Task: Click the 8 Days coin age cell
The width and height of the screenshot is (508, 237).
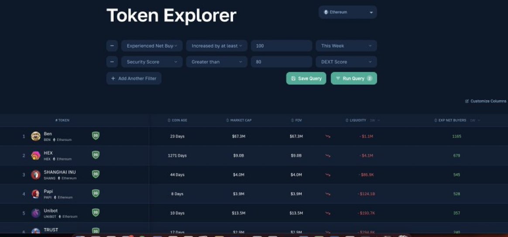Action: (x=177, y=194)
